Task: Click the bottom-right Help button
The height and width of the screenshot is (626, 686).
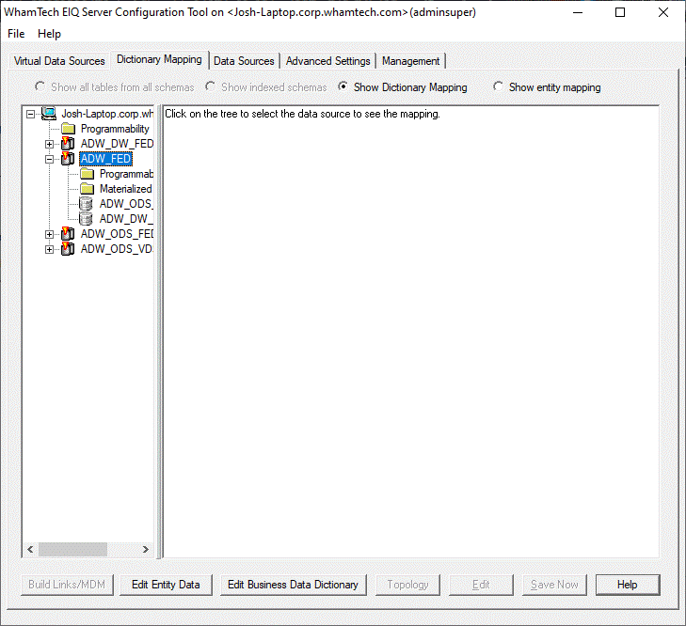Action: pyautogui.click(x=628, y=585)
